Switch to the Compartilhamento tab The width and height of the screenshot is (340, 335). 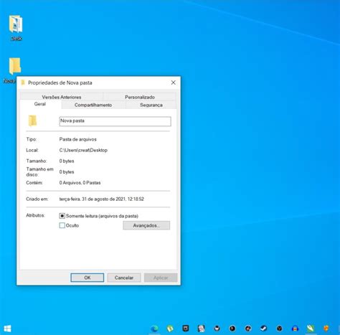coord(93,105)
